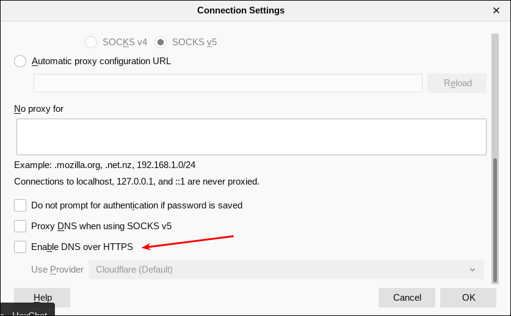Screen dimensions: 511x316
Task: Enable Proxy DNS when using SOCKS v5
Action: (21, 226)
